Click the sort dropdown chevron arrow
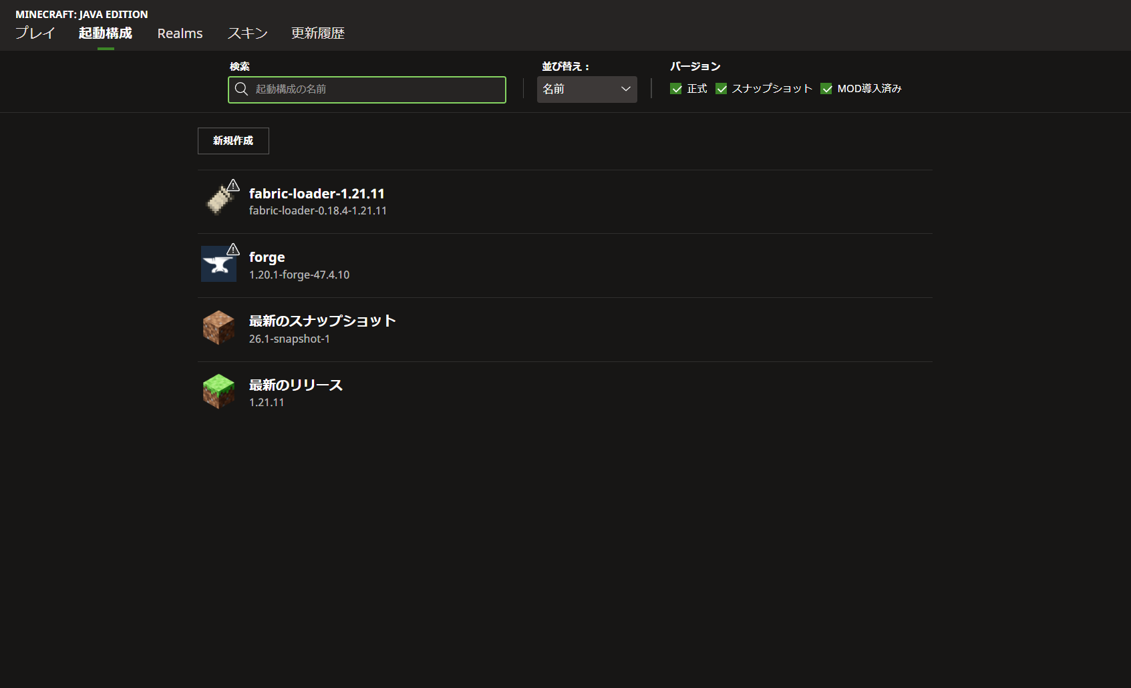Viewport: 1131px width, 688px height. pyautogui.click(x=626, y=90)
